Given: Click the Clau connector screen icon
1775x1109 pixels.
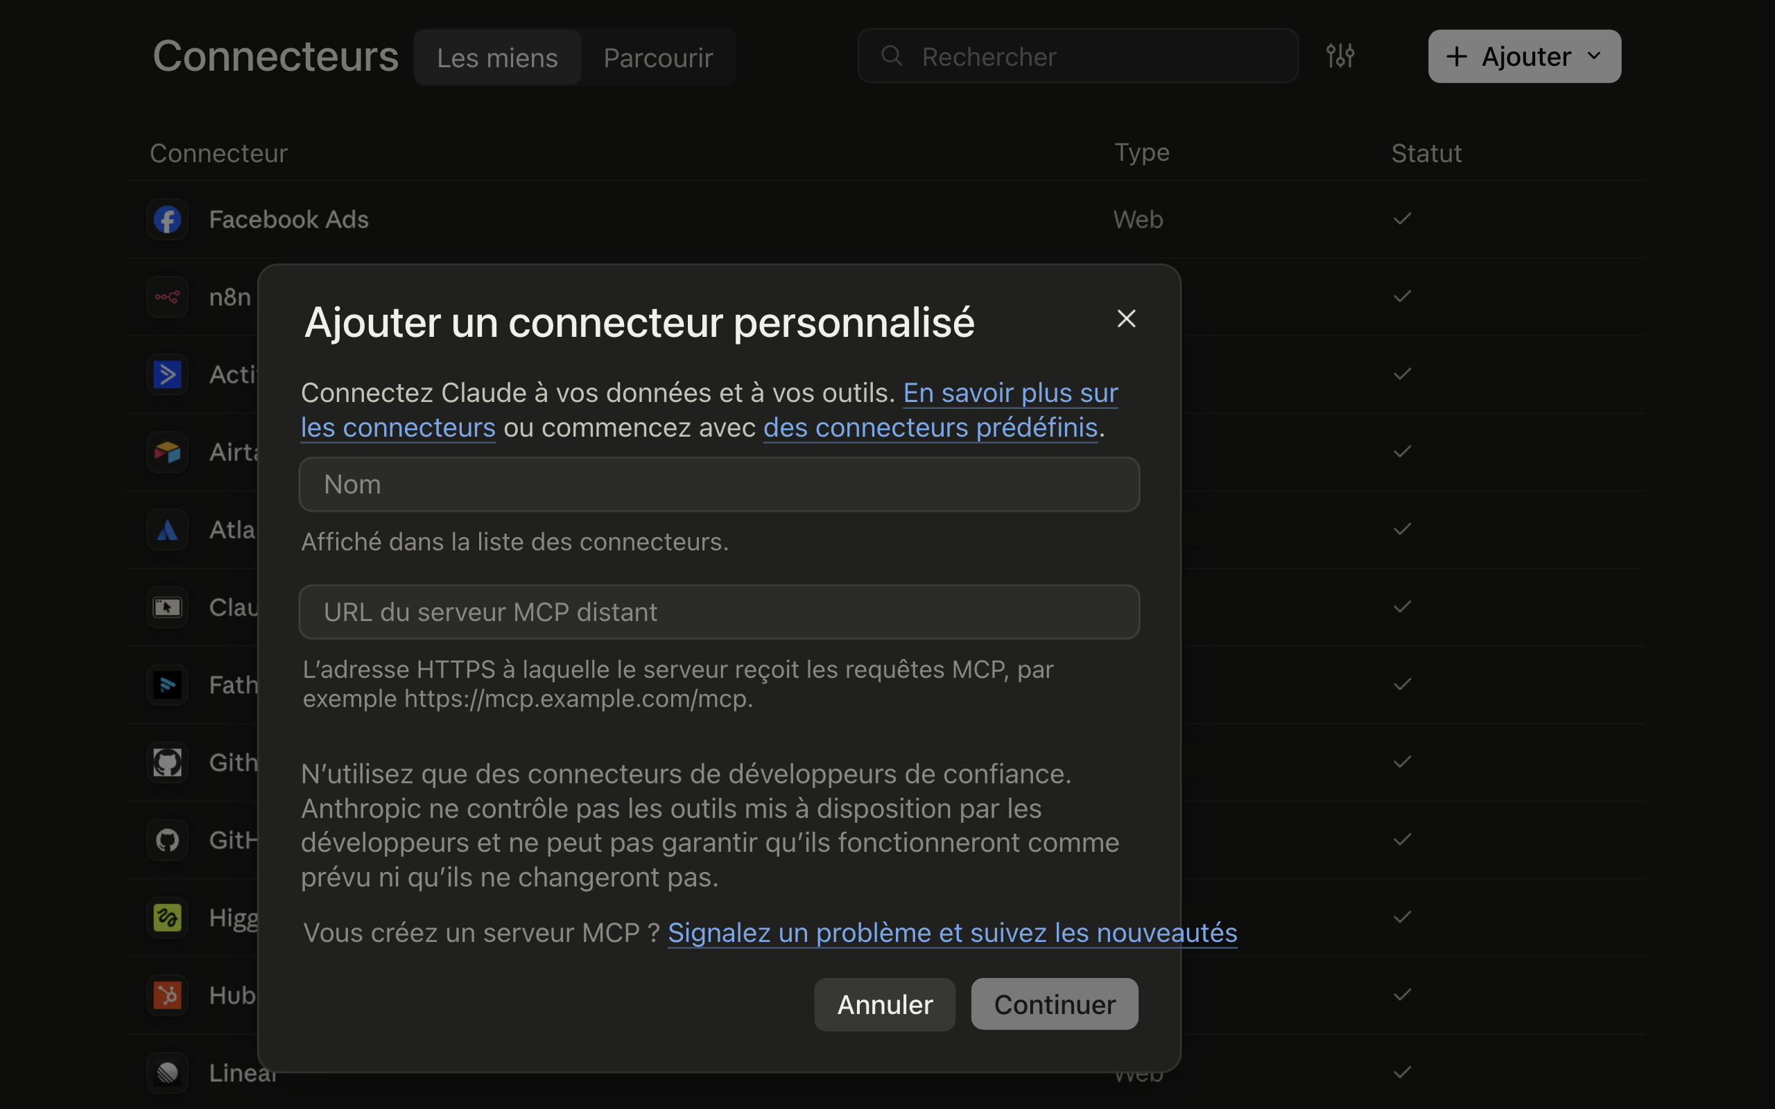Looking at the screenshot, I should (x=167, y=607).
